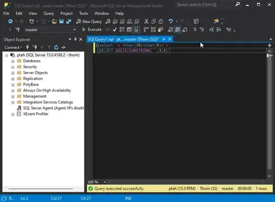The image size is (275, 202).
Task: Save the query with the floppy icon
Action: [62, 21]
